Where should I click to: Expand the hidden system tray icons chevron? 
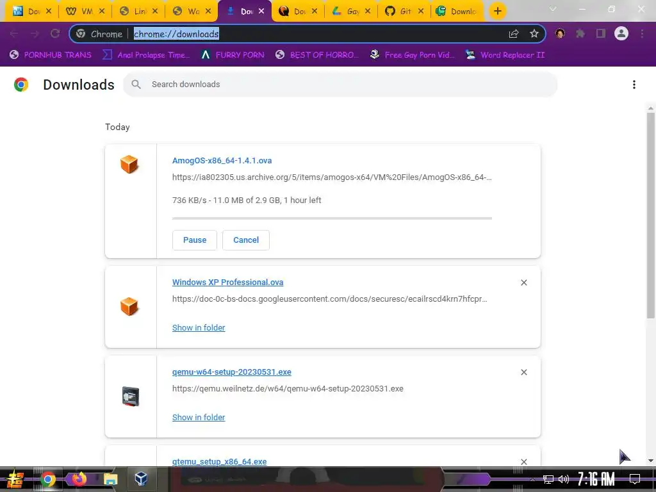click(532, 479)
